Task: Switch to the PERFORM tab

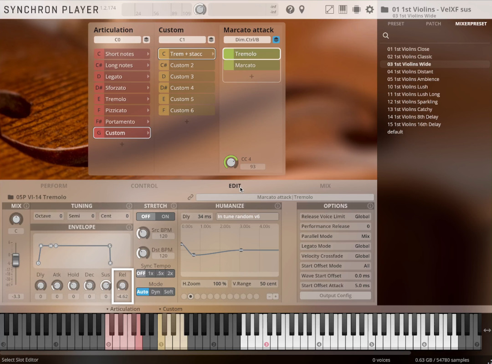Action: [54, 186]
